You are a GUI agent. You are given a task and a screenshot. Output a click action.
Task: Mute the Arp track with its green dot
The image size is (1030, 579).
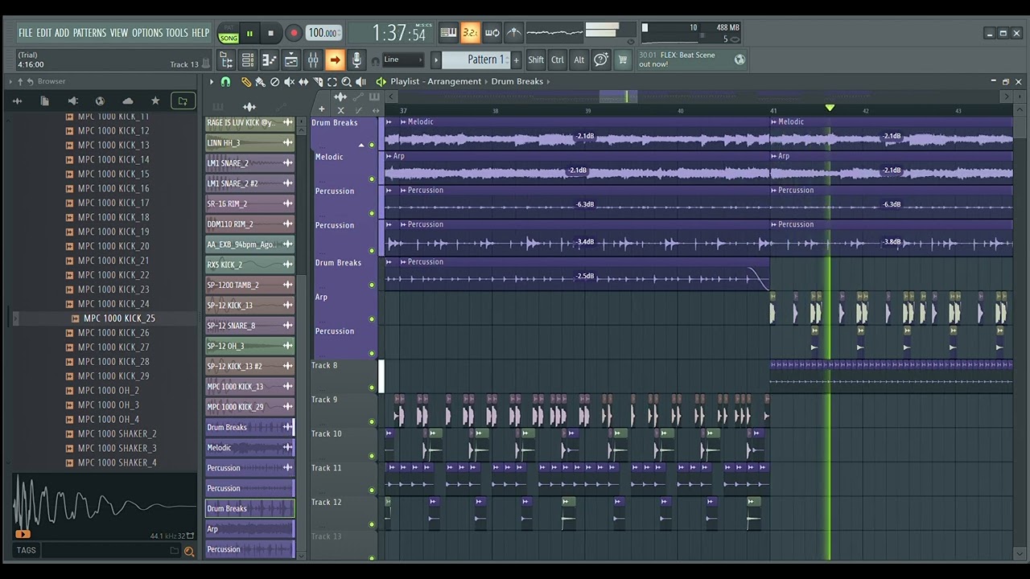click(x=372, y=318)
